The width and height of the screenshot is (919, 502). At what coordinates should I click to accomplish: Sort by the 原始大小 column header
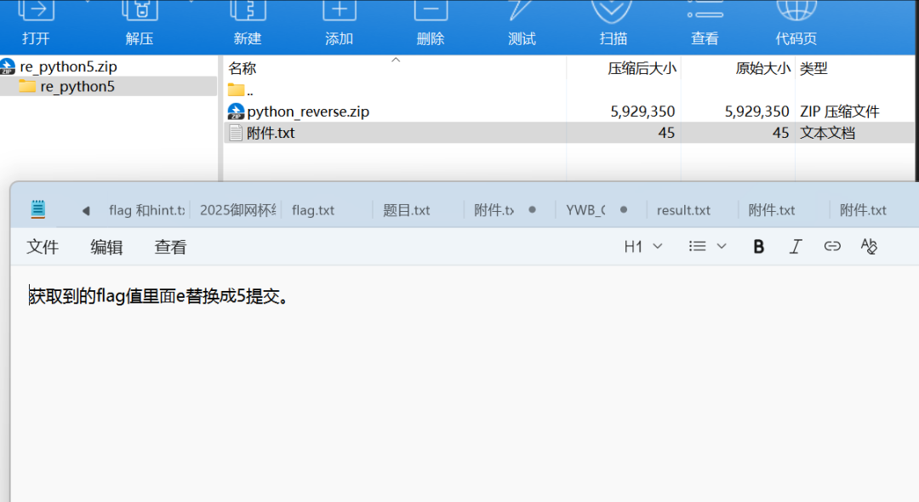762,69
